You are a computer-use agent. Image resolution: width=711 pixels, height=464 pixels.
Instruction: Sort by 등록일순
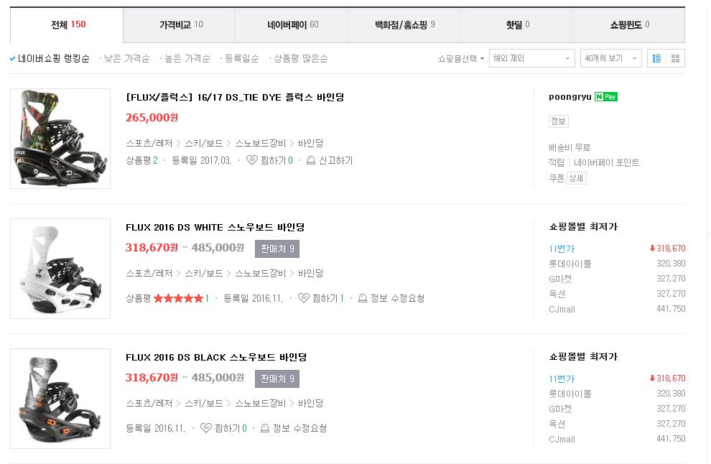pos(242,58)
